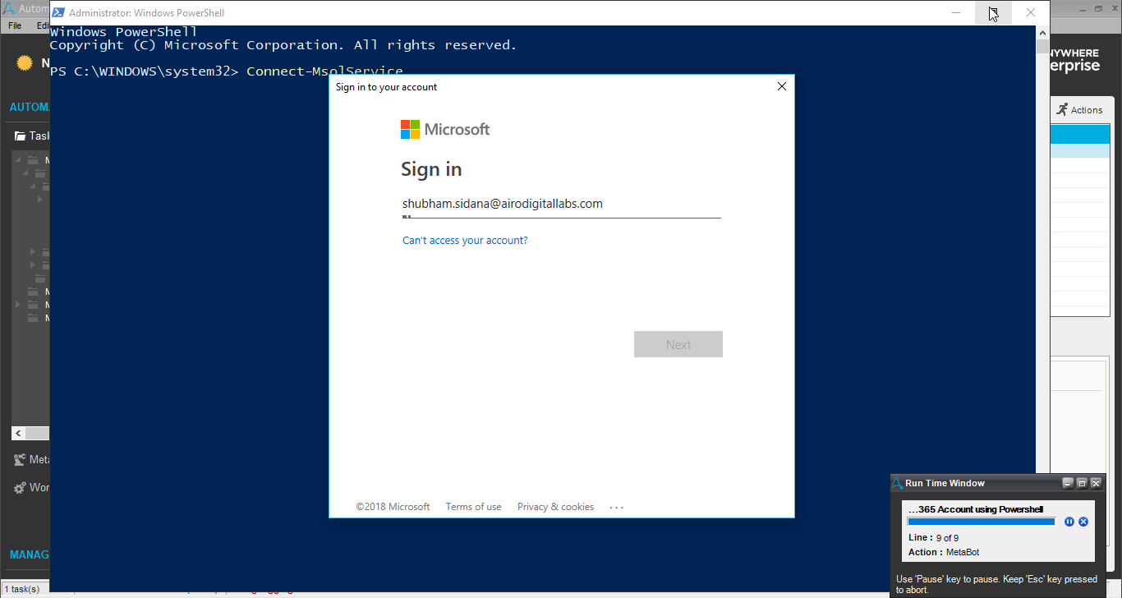Screen dimensions: 1122x598
Task: Switch to the Actions tab in Automation Anywhere
Action: [x=1079, y=109]
